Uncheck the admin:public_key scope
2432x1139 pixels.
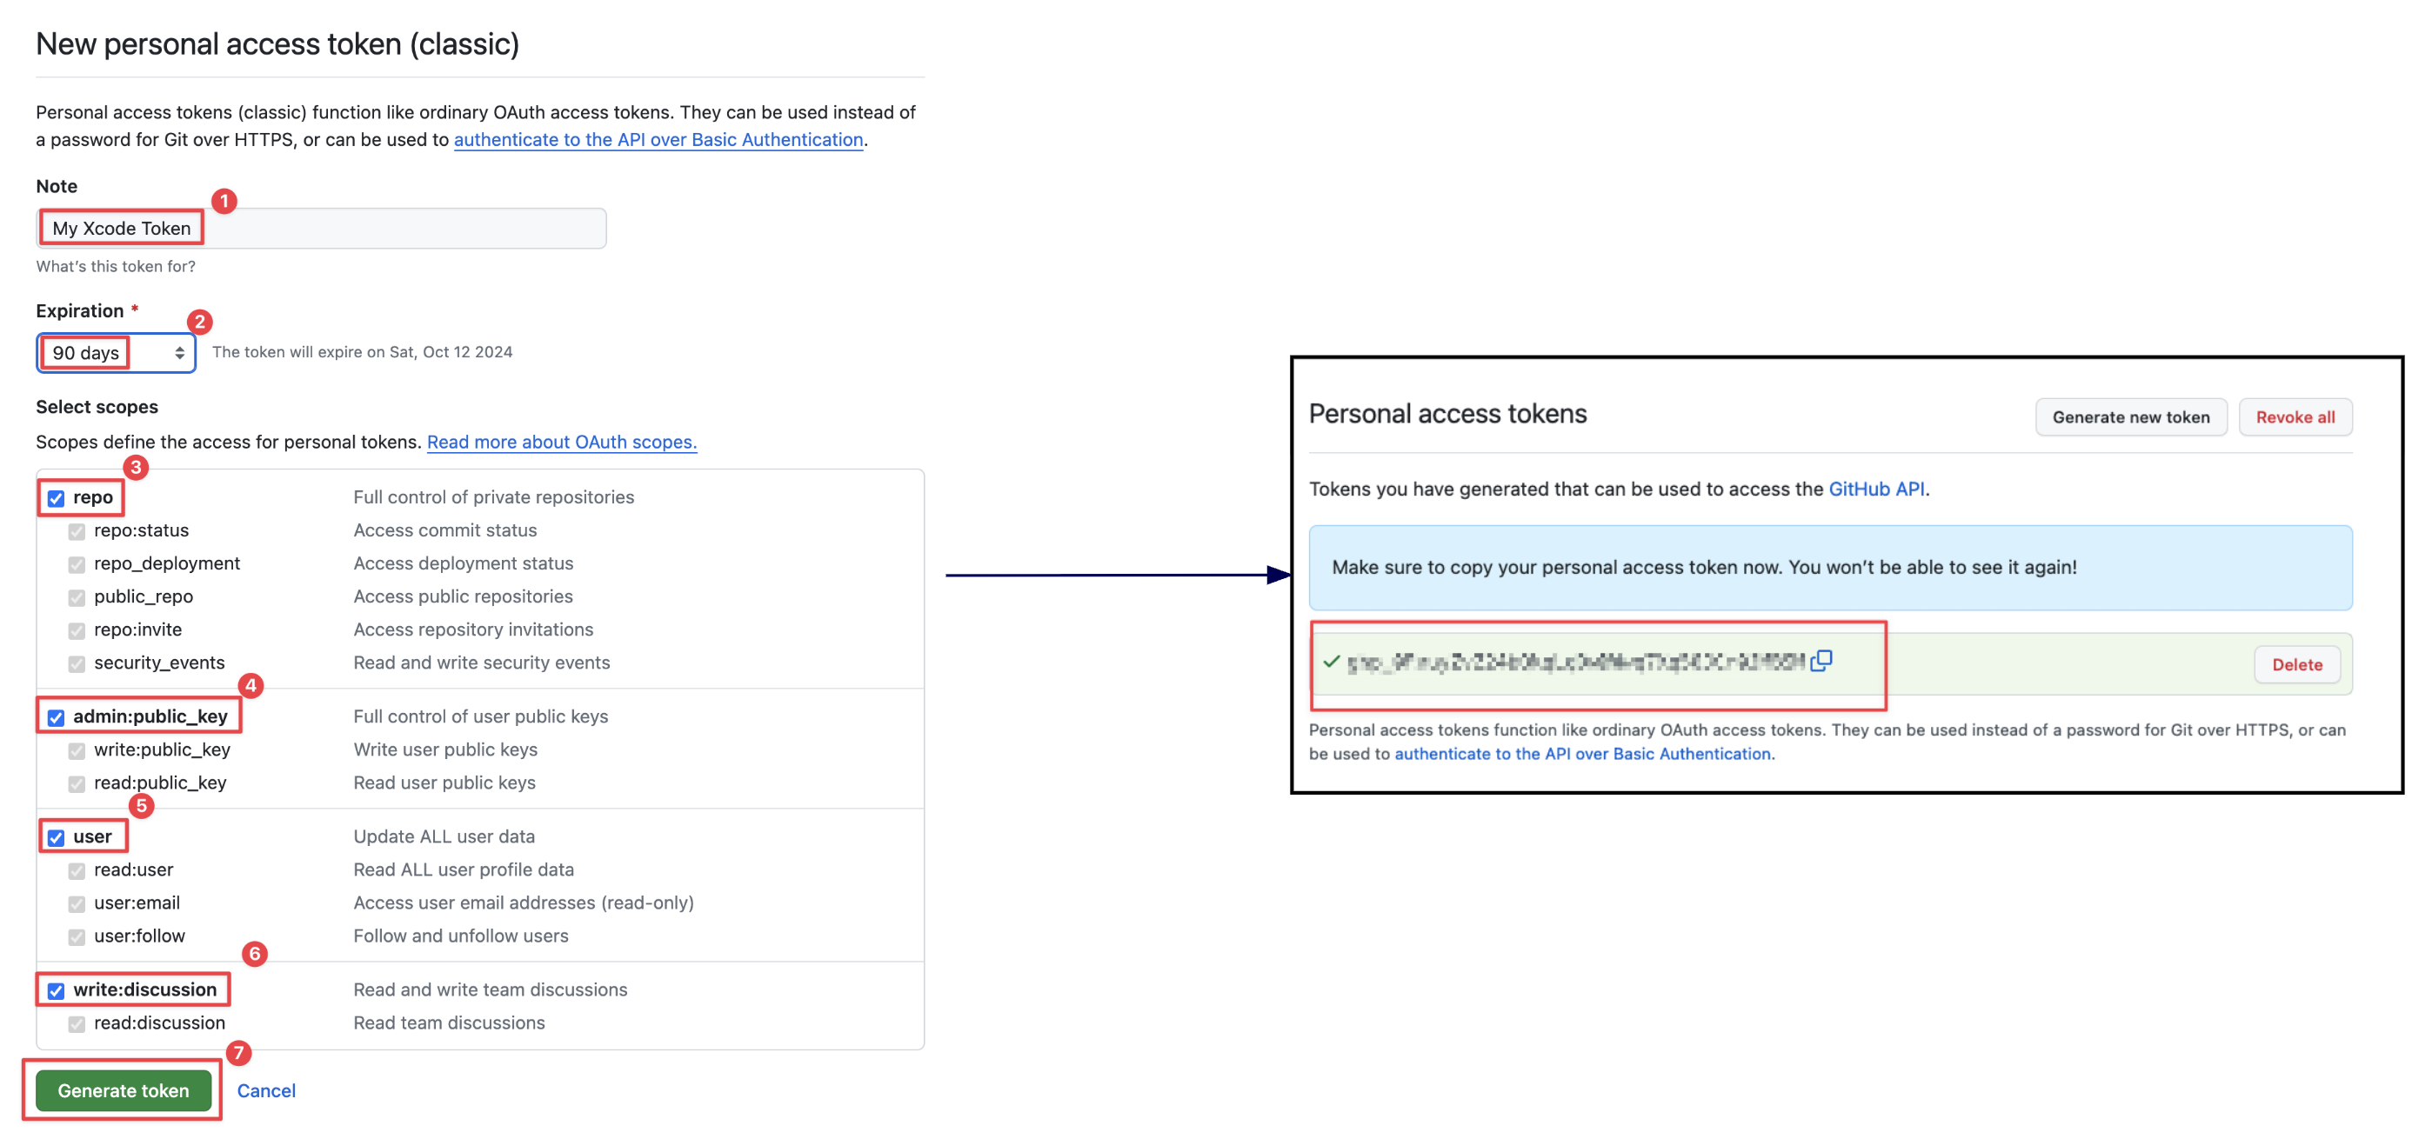pos(55,717)
